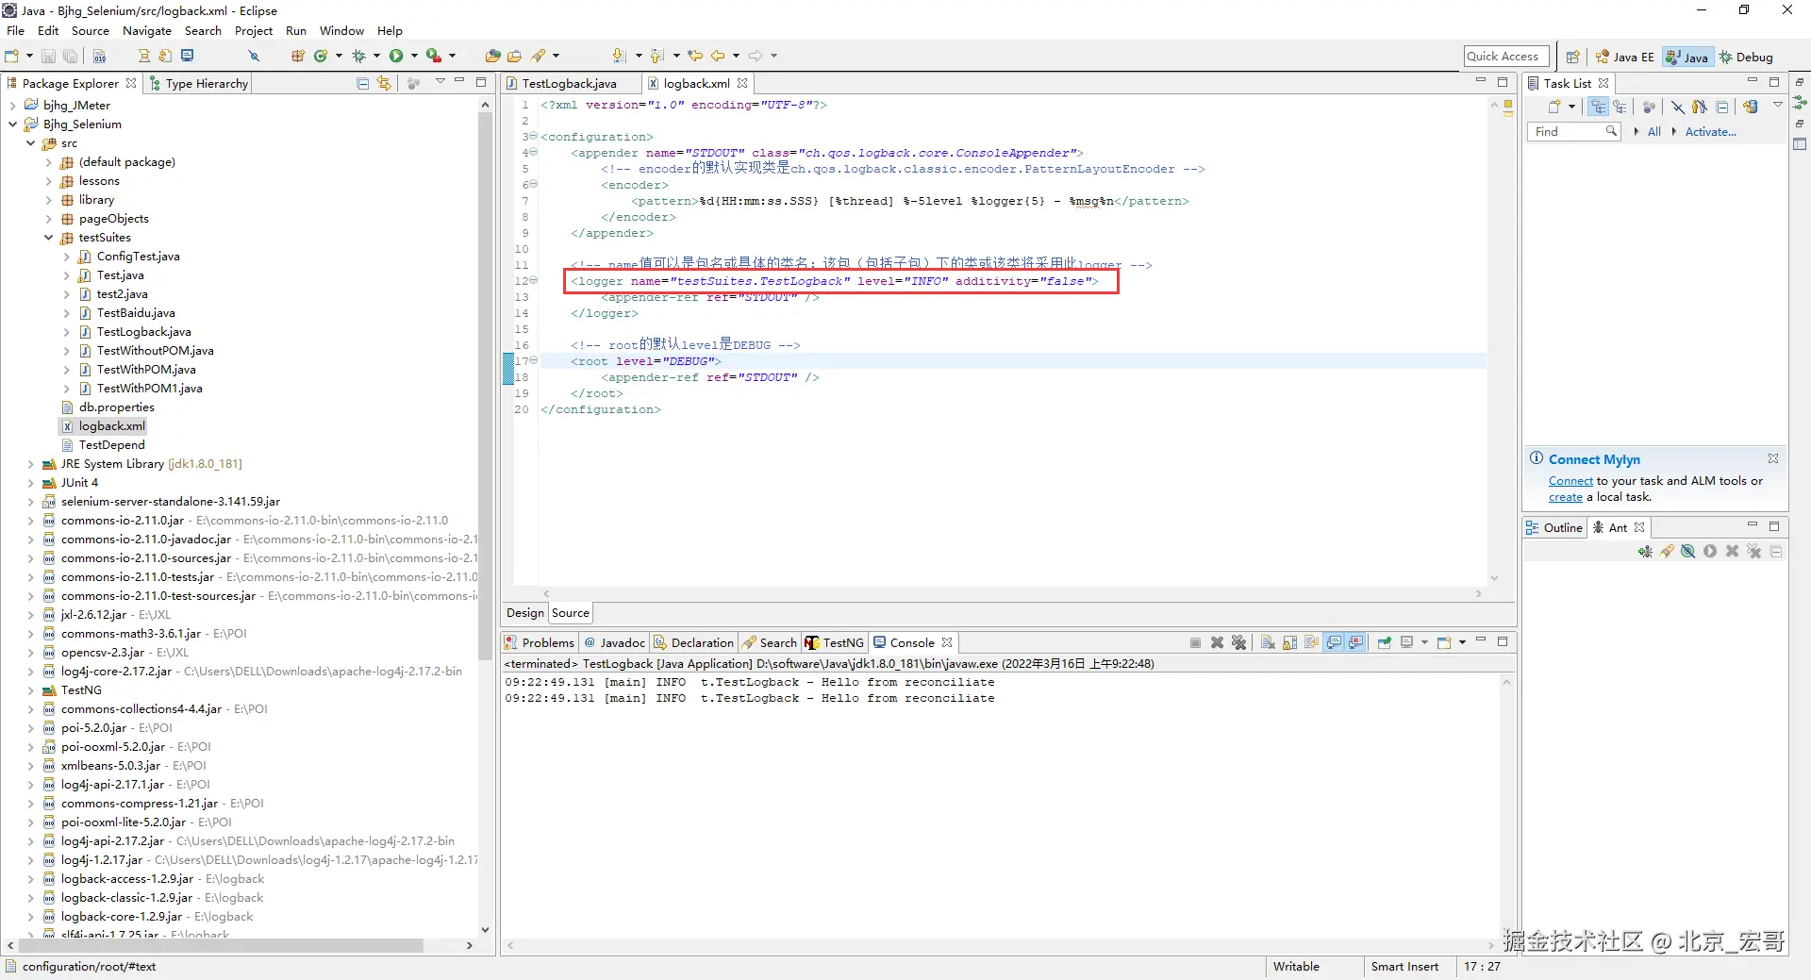Click the Quick Access search field
This screenshot has width=1811, height=980.
1505,57
